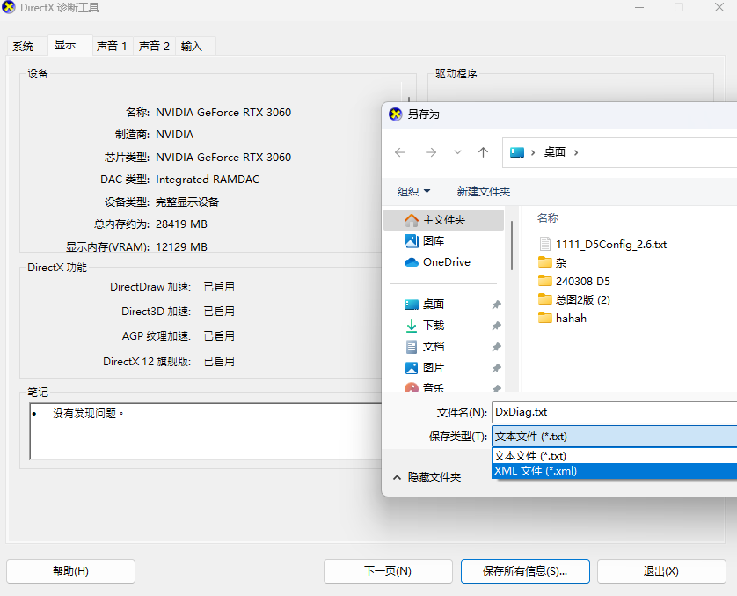Expand the chevron after 桌面 in address bar
Screen dimensions: 737x596
coord(576,152)
